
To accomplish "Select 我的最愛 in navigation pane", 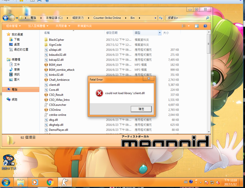I will pyautogui.click(x=15, y=34).
